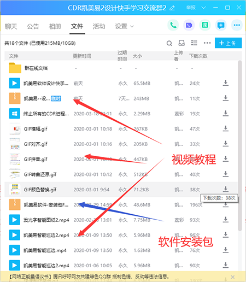Click the 上传 upload button
The width and height of the screenshot is (246, 282).
(228, 43)
